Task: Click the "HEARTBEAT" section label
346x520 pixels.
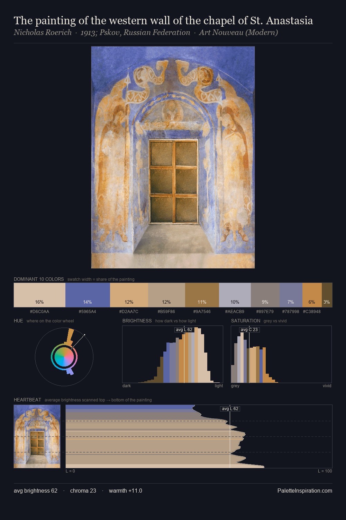Action: (27, 400)
